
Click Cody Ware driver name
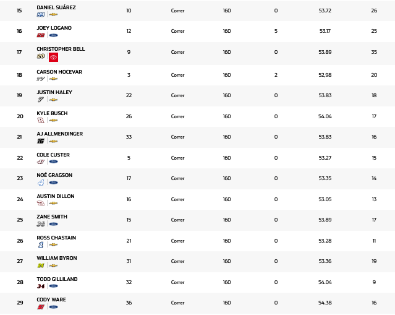pos(51,300)
